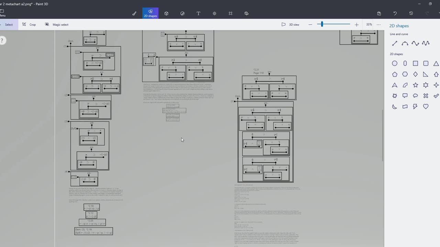Select the 5-point curve shape
The width and height of the screenshot is (440, 247).
coord(426,43)
